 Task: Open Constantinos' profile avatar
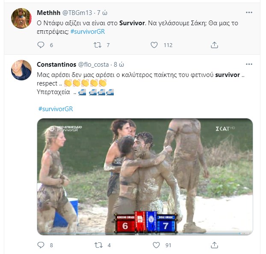pos(21,71)
